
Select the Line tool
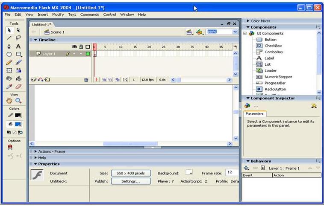[x=9, y=38]
